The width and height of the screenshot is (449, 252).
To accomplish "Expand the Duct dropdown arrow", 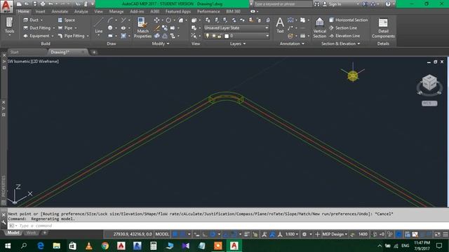I will click(x=42, y=20).
